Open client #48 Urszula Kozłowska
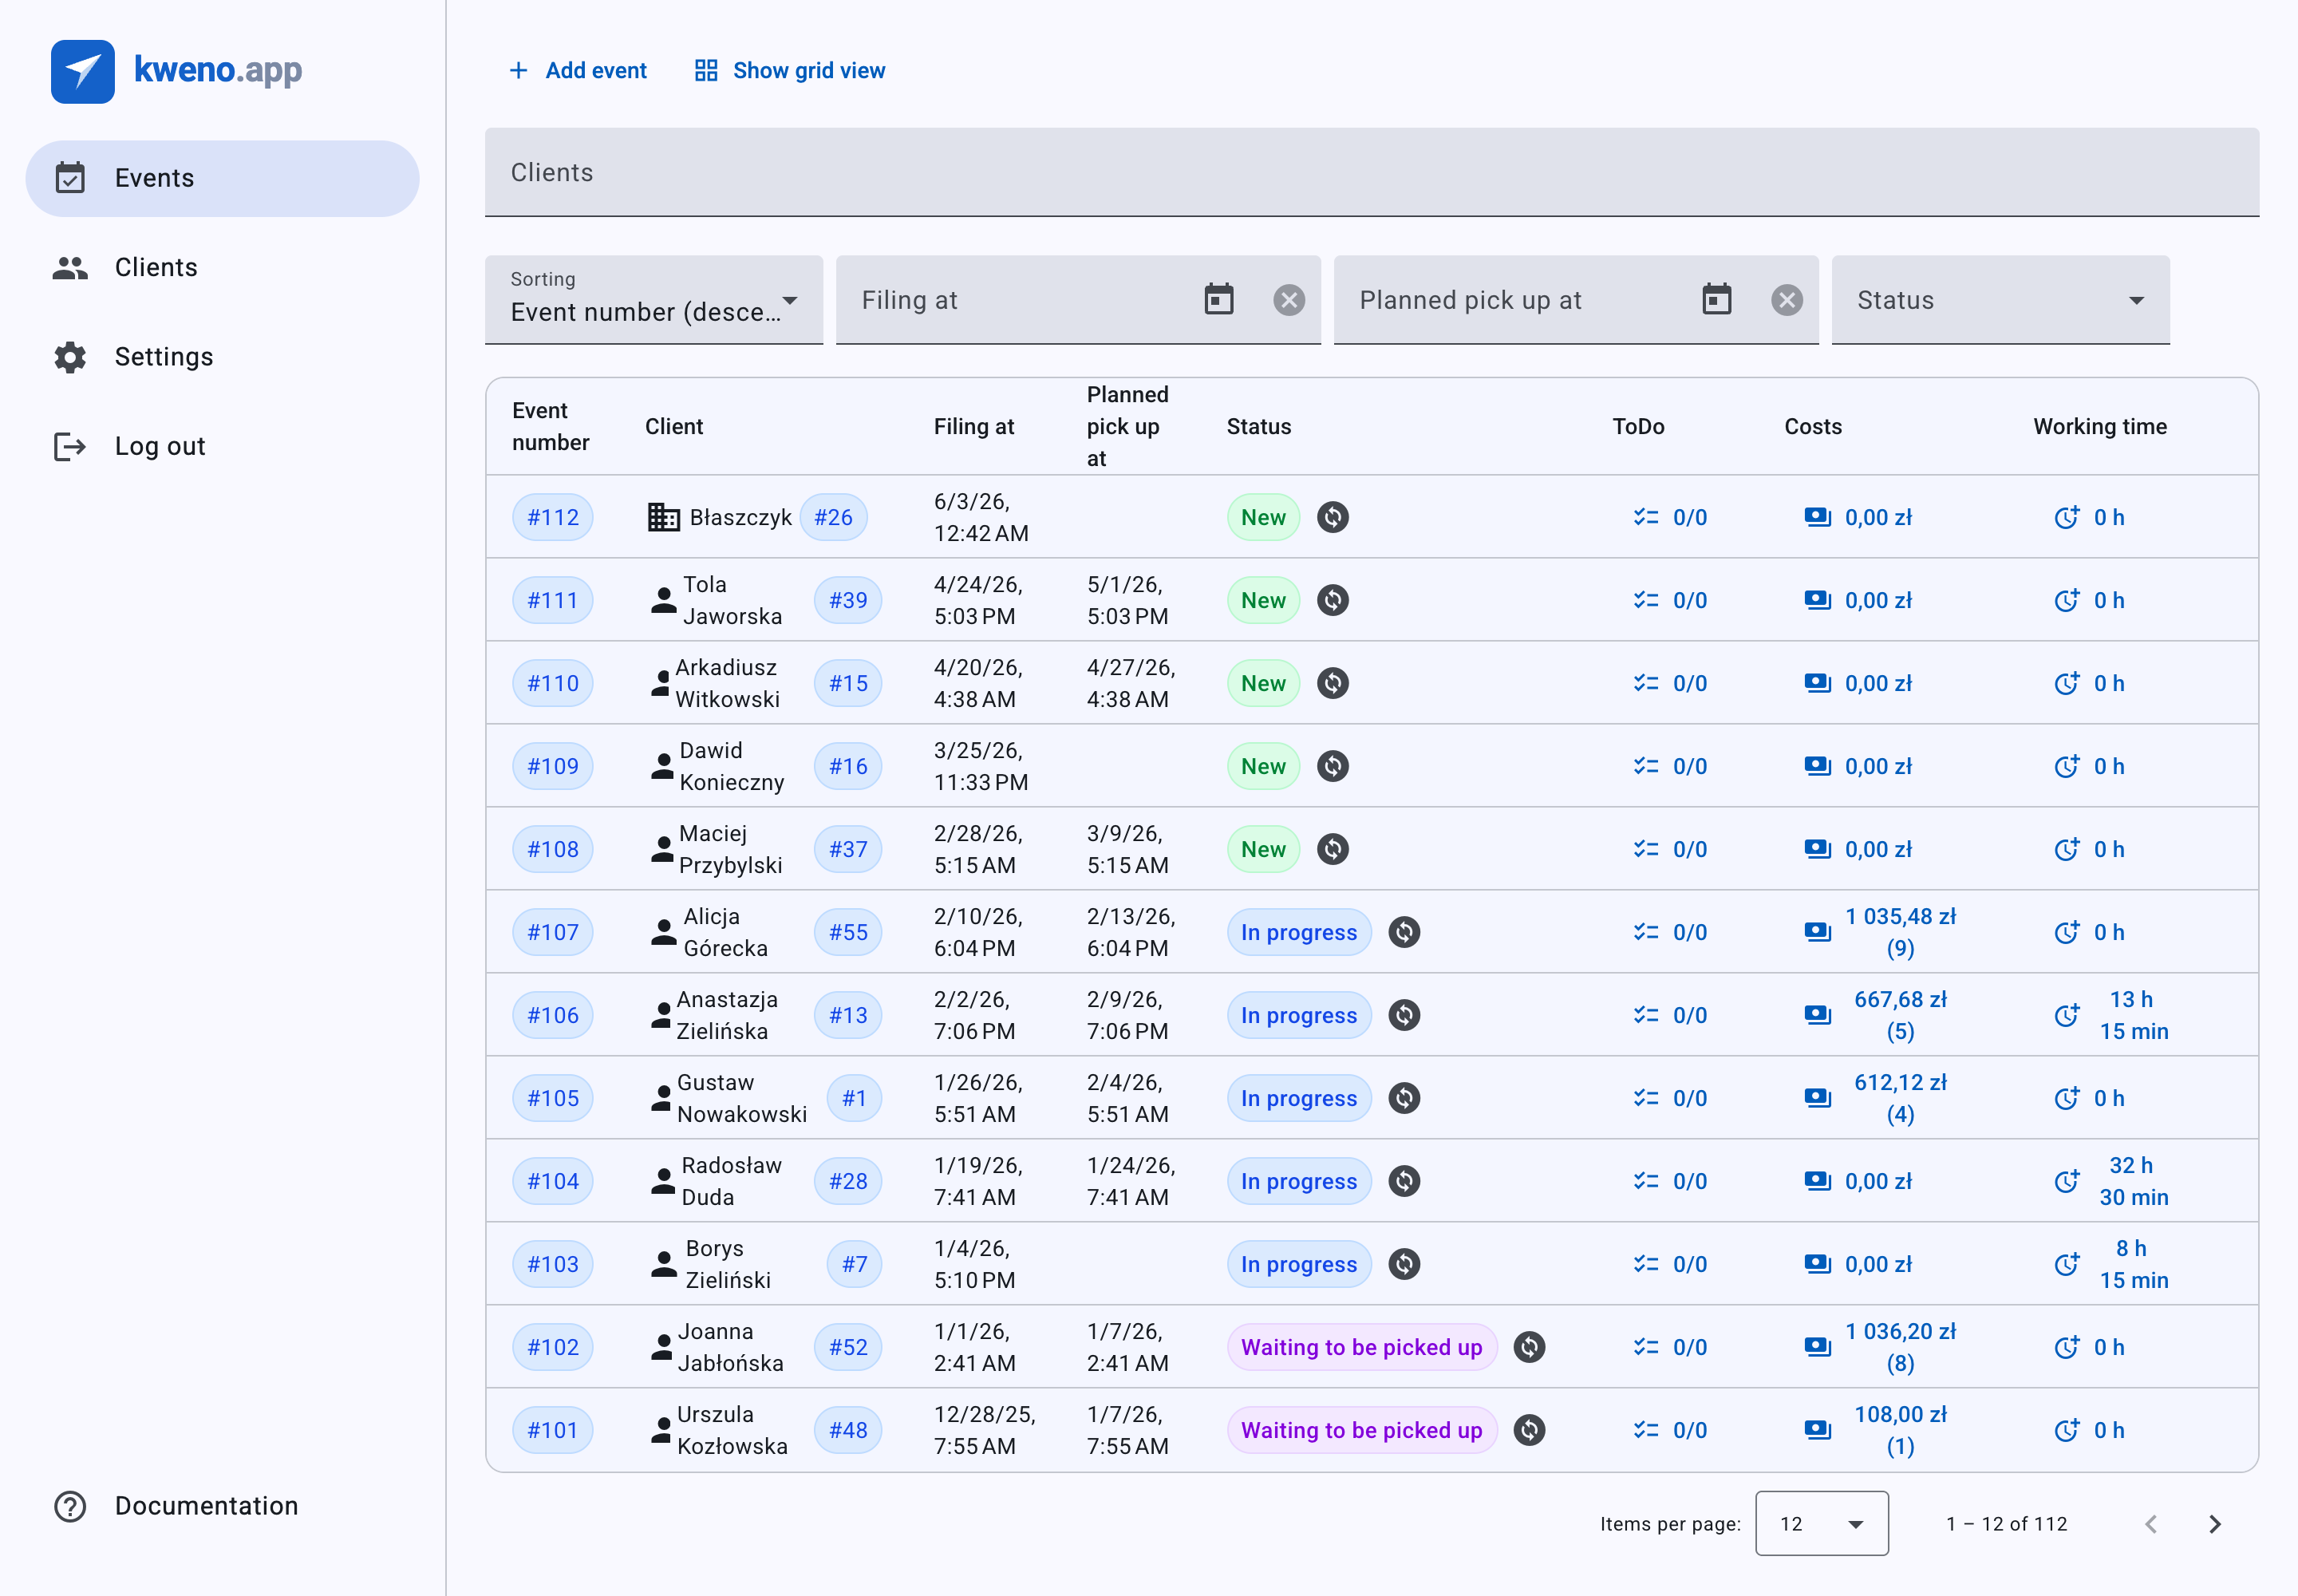 848,1430
